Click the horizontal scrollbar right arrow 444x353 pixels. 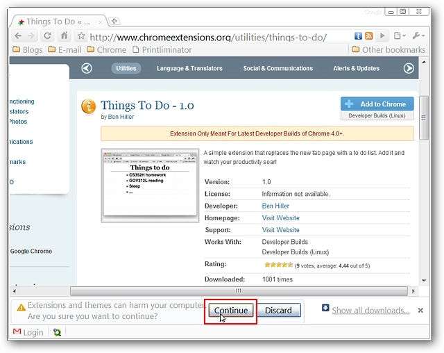tap(413, 291)
